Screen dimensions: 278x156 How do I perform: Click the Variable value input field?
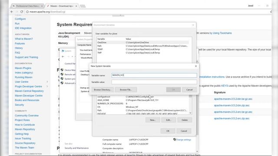pyautogui.click(x=154, y=82)
